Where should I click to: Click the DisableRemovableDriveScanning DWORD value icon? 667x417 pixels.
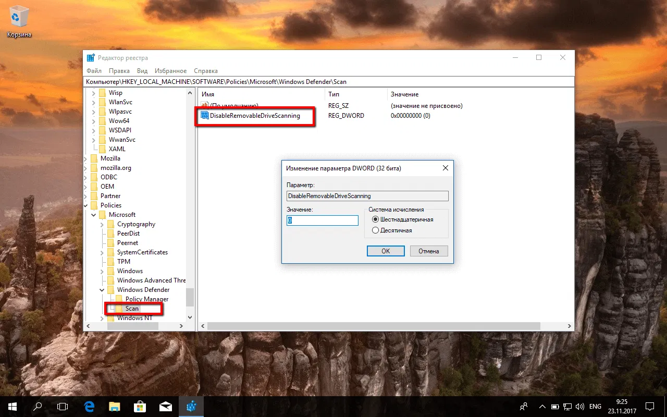(x=204, y=116)
